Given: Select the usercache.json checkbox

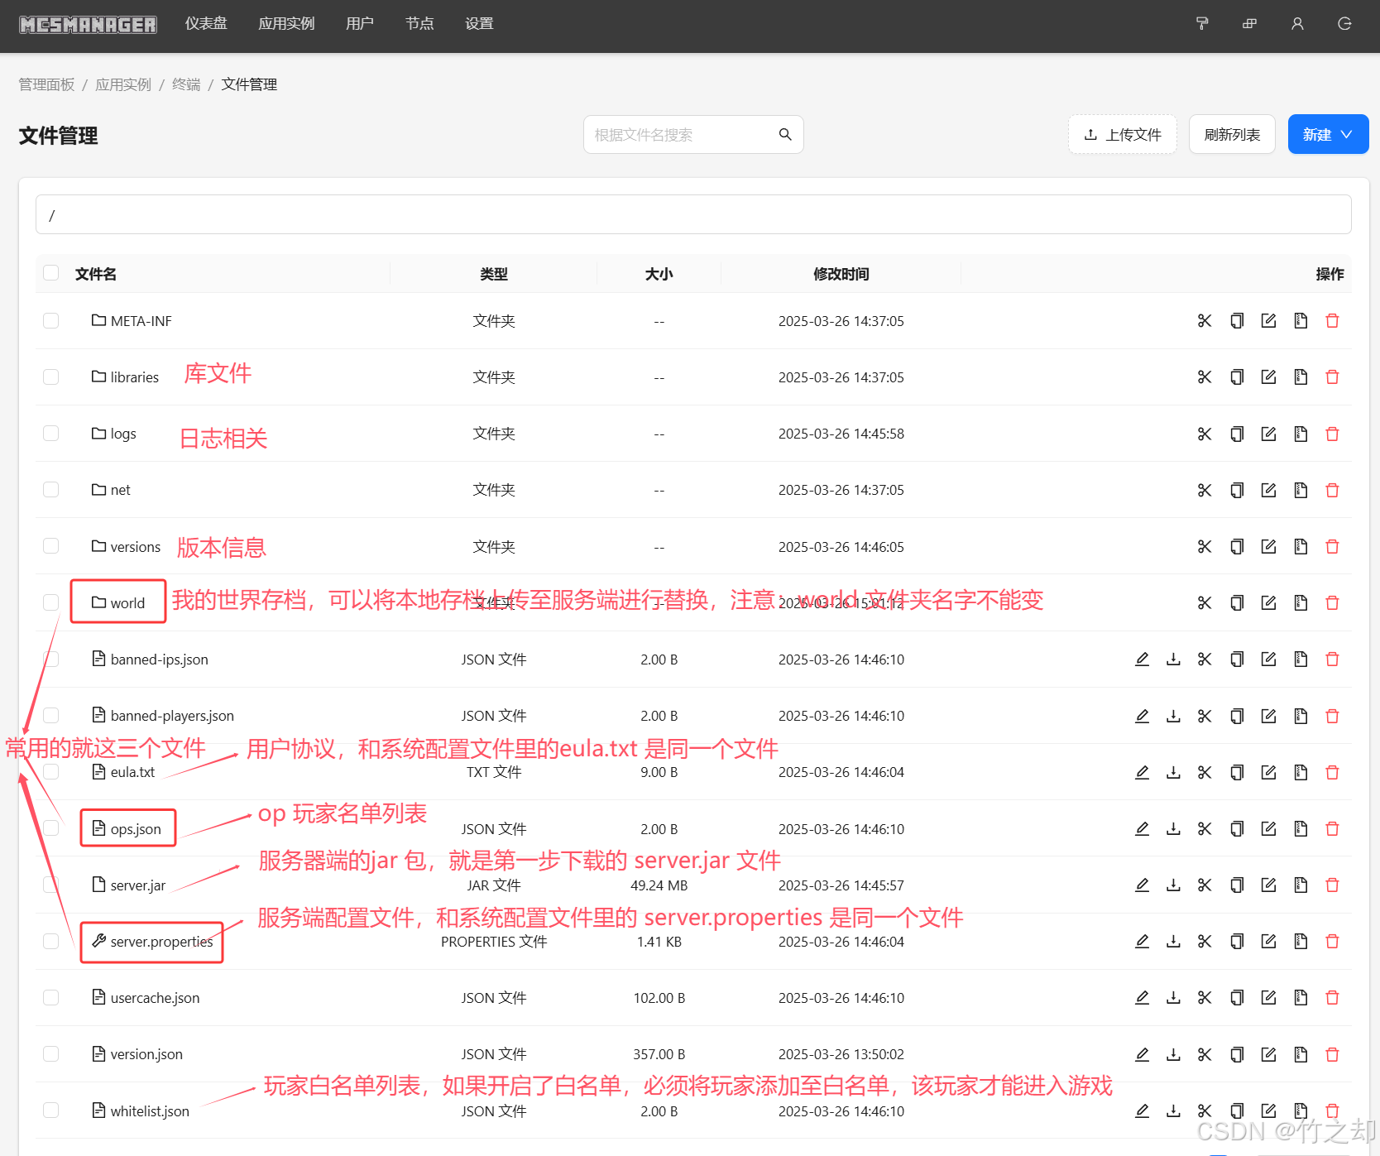Looking at the screenshot, I should [51, 998].
